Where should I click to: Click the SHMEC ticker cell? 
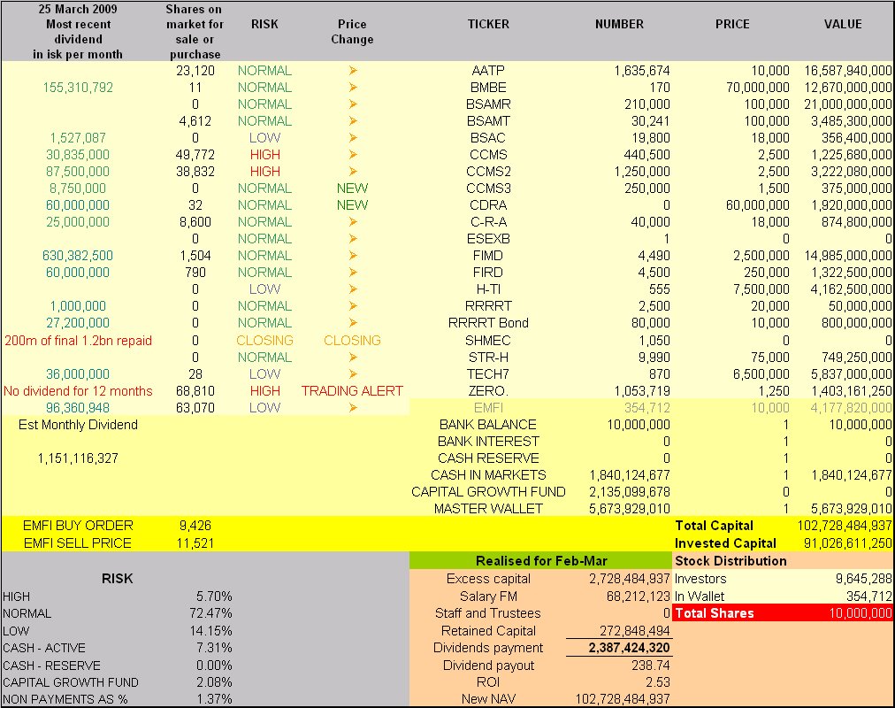pyautogui.click(x=488, y=341)
